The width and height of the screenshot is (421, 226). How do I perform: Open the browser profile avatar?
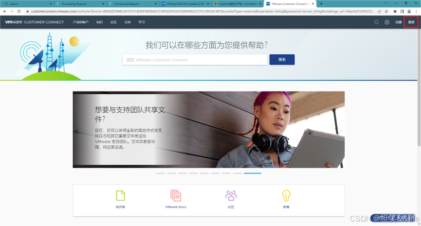(x=409, y=11)
